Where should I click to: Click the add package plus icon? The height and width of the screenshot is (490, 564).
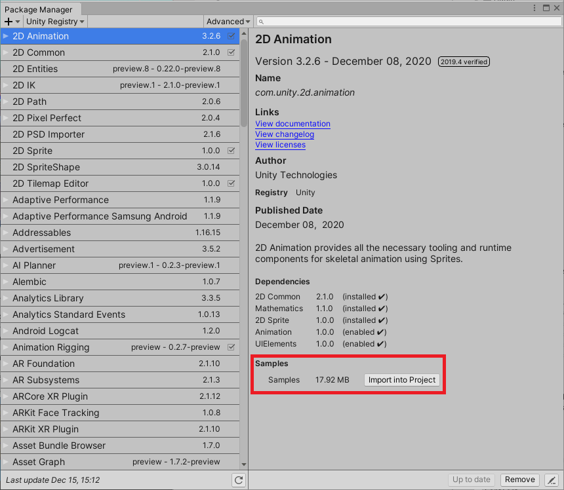click(x=9, y=22)
